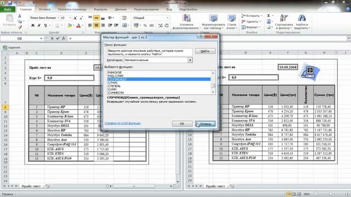Click the Font Color red A icon
The width and height of the screenshot is (351, 197).
click(78, 26)
